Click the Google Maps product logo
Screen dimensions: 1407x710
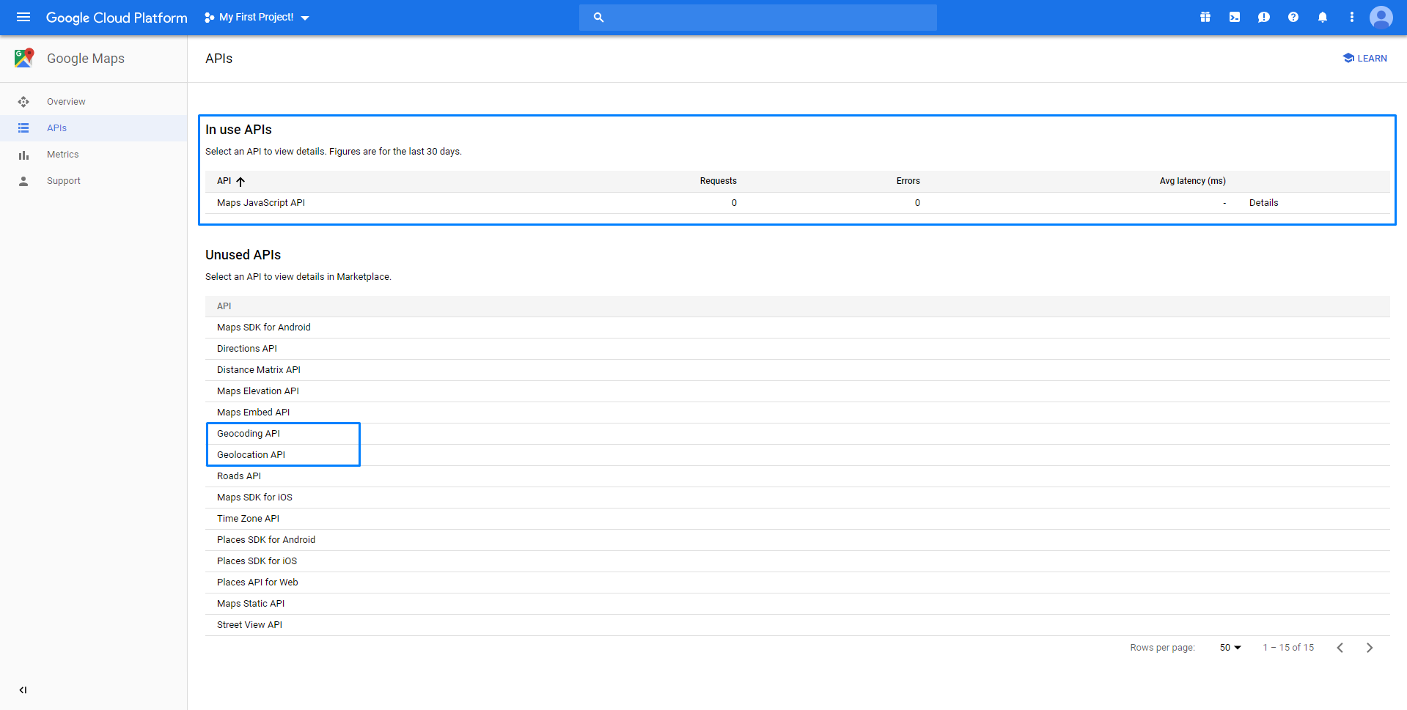(x=24, y=58)
